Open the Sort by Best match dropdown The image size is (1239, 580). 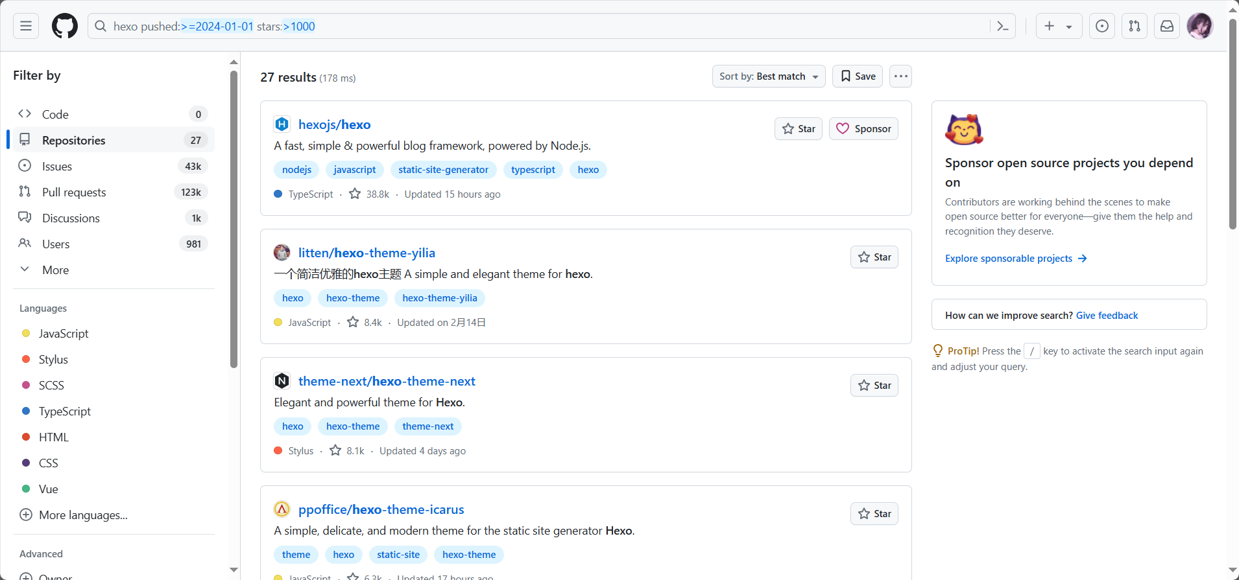768,76
